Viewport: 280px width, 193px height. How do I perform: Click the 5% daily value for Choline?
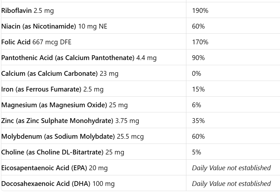[197, 152]
